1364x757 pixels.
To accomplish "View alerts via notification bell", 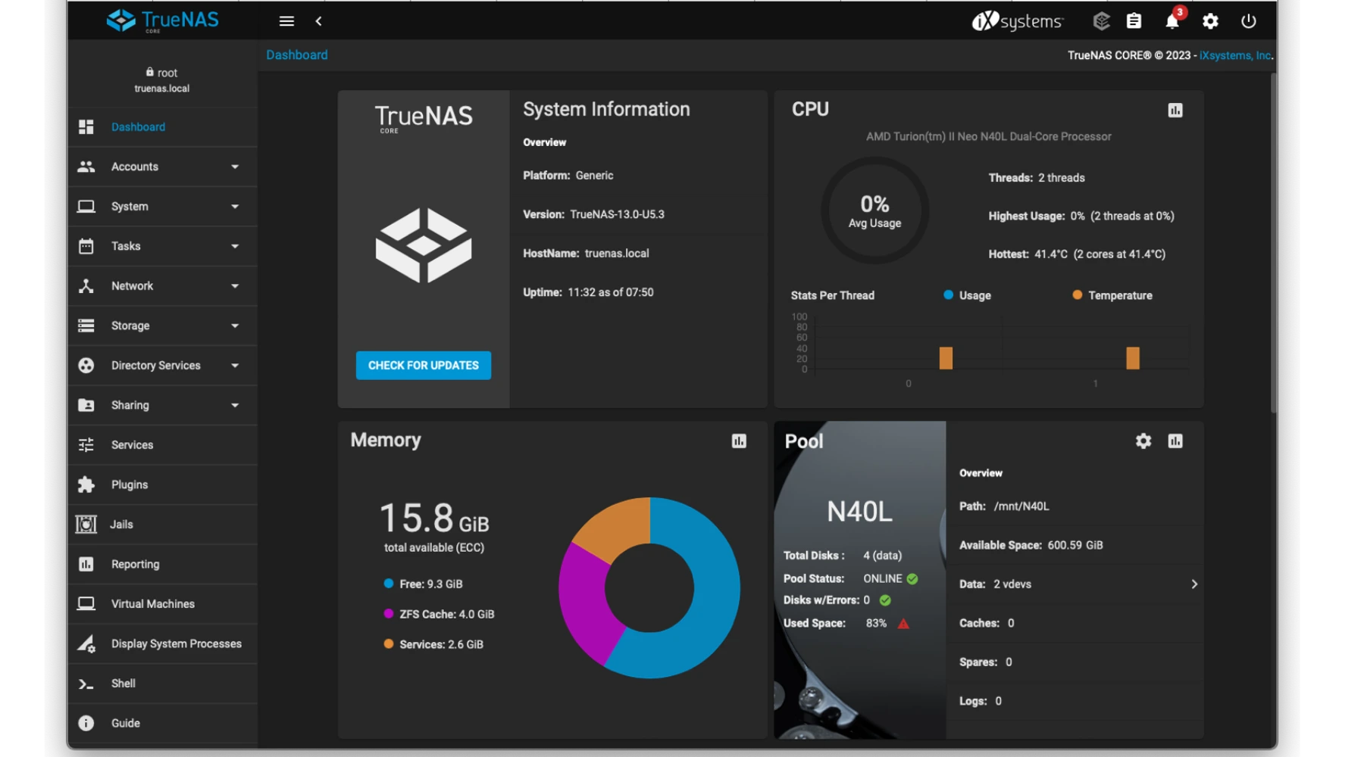I will click(x=1172, y=21).
